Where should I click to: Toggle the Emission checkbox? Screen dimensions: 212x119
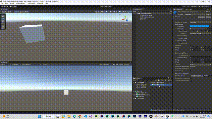coord(191,46)
